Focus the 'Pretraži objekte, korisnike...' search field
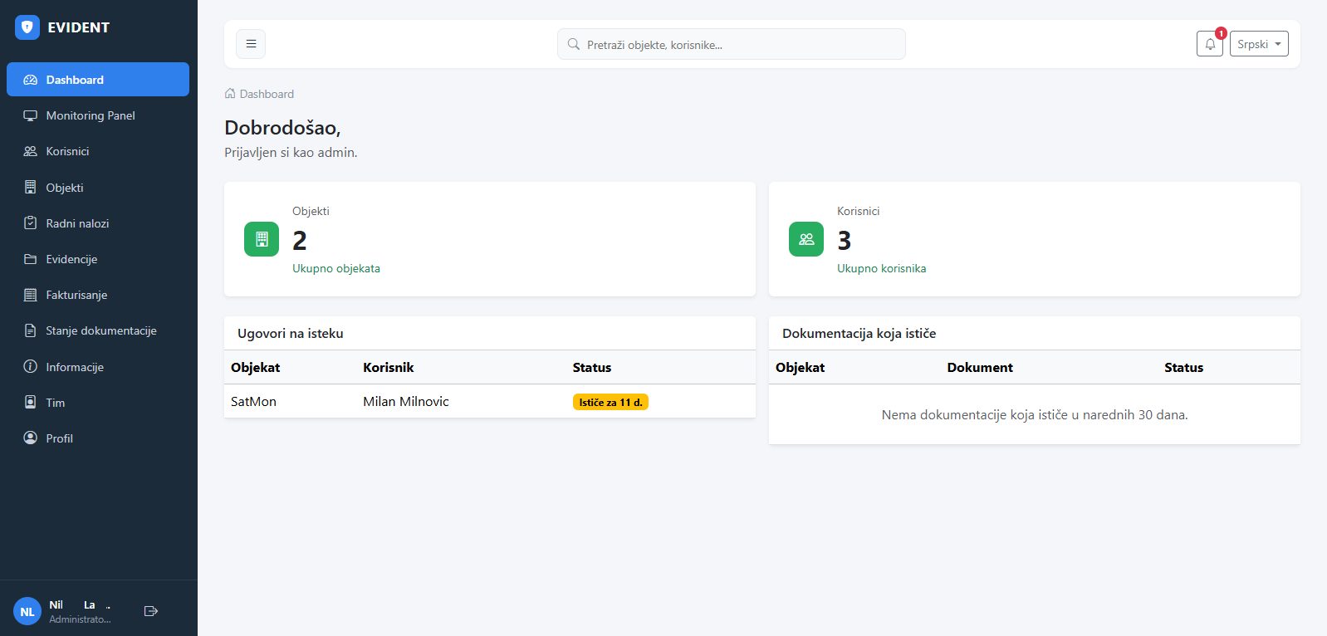 pyautogui.click(x=731, y=44)
